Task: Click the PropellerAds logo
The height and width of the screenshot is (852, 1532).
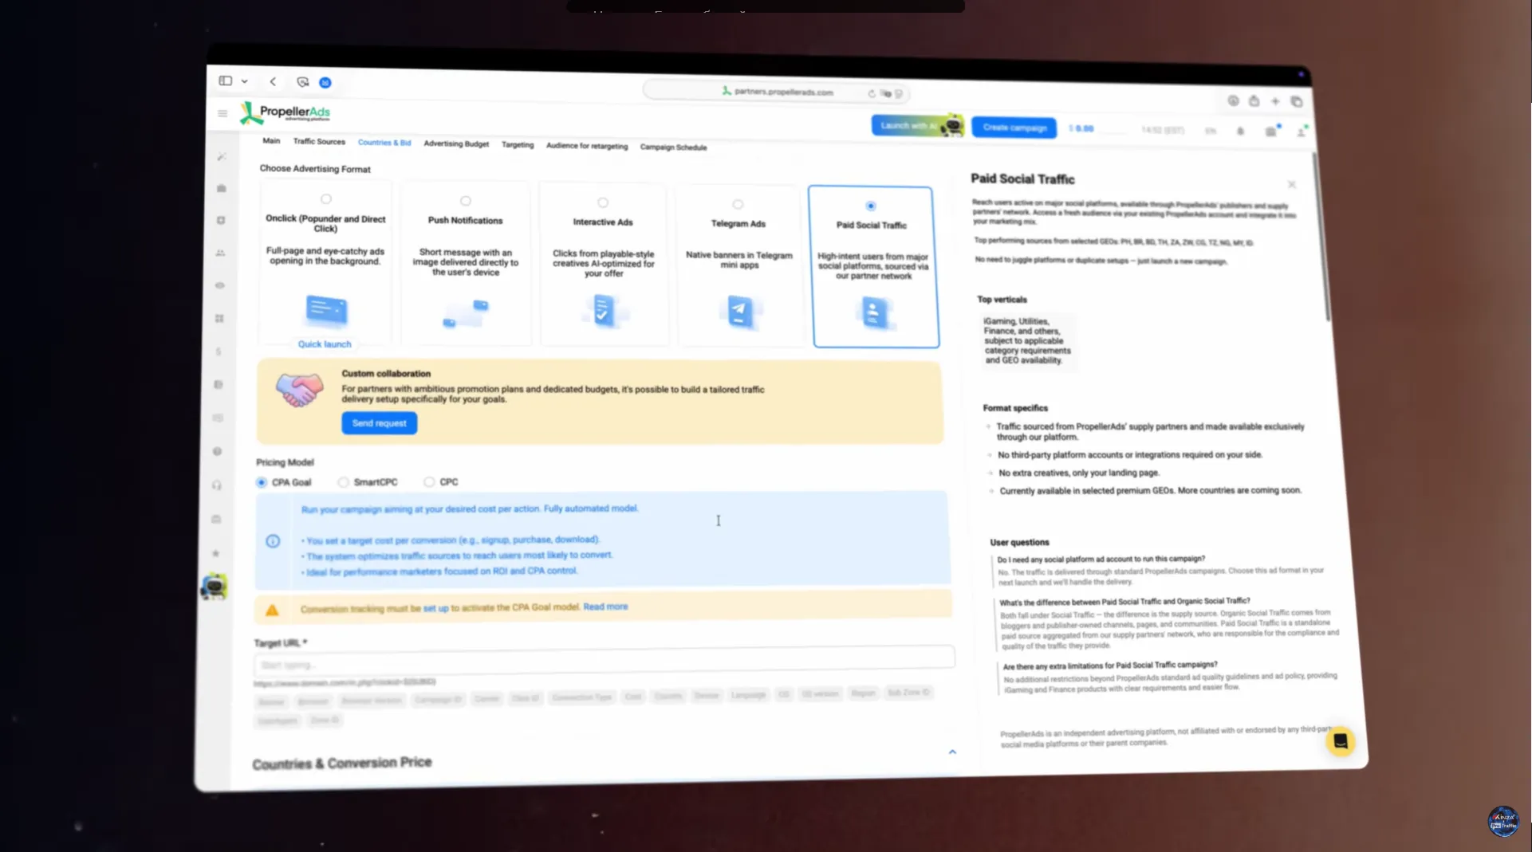Action: 286,112
